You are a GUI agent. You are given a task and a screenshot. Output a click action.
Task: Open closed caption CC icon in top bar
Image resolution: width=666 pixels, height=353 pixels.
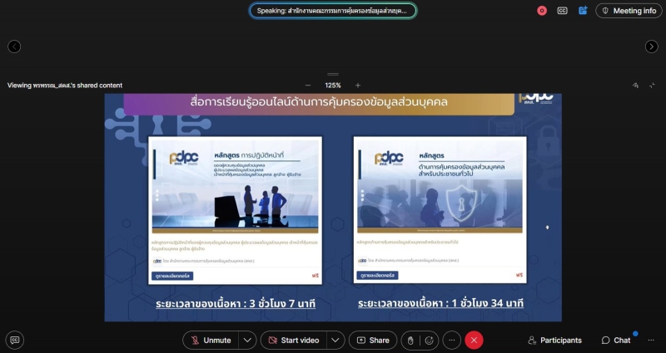(562, 11)
